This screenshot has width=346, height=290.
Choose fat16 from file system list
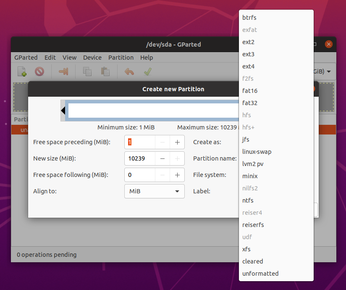pyautogui.click(x=276, y=90)
